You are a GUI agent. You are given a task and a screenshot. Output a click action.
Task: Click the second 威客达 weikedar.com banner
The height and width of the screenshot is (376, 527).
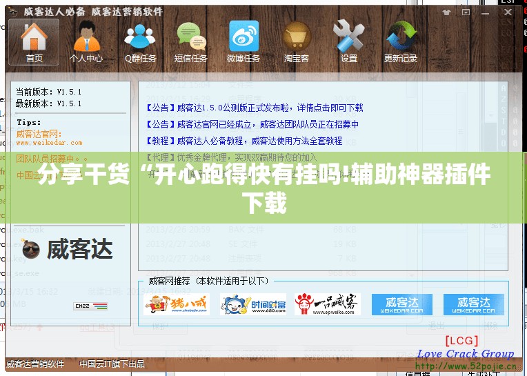474,305
